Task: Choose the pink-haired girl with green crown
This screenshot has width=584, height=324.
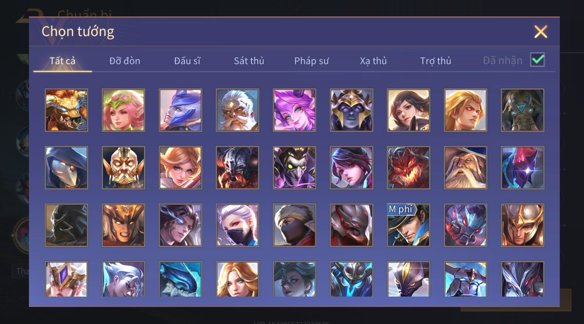Action: coord(123,110)
